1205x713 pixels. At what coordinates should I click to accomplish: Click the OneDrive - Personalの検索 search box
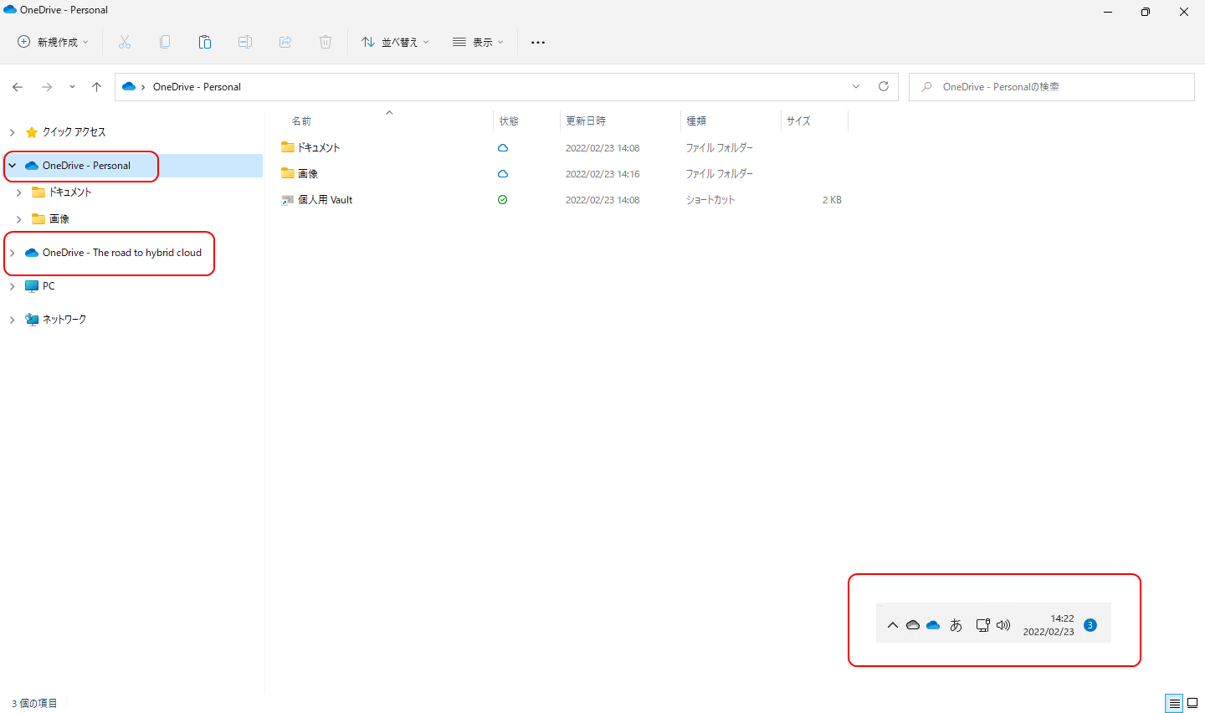coord(1052,87)
